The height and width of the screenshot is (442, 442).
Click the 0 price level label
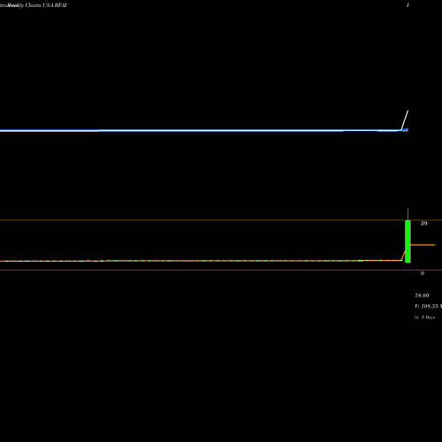tap(423, 273)
